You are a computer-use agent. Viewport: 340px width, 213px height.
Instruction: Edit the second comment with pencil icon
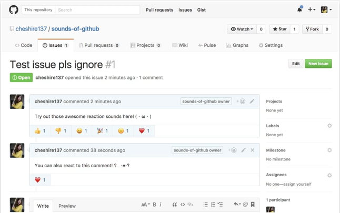pyautogui.click(x=243, y=150)
